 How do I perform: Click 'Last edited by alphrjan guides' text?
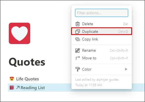[x=97, y=80]
